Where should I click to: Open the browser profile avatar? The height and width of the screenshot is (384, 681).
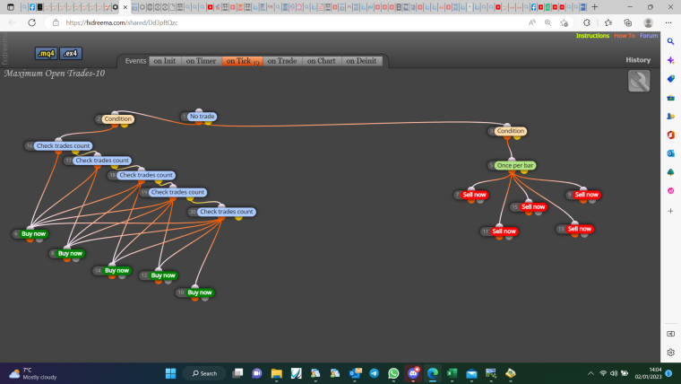tap(648, 22)
